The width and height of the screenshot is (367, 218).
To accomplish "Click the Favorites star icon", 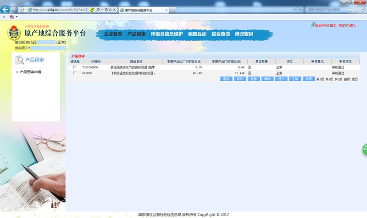I will pos(356,10).
